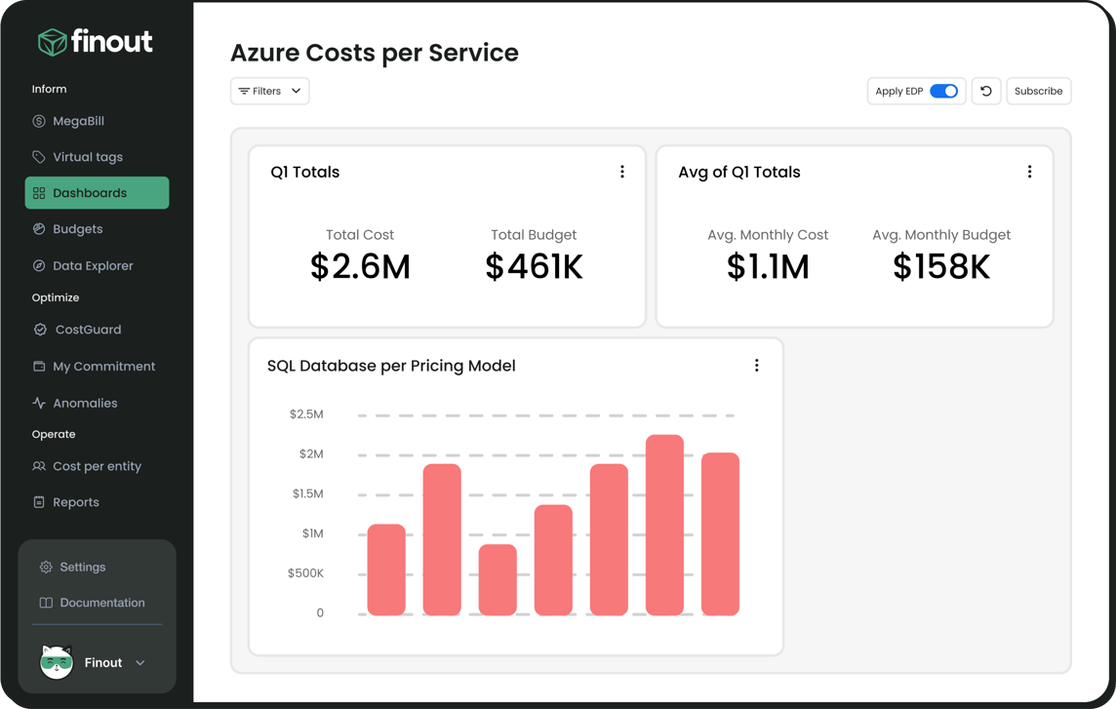Viewport: 1116px width, 709px height.
Task: Open the Settings gear
Action: click(45, 567)
